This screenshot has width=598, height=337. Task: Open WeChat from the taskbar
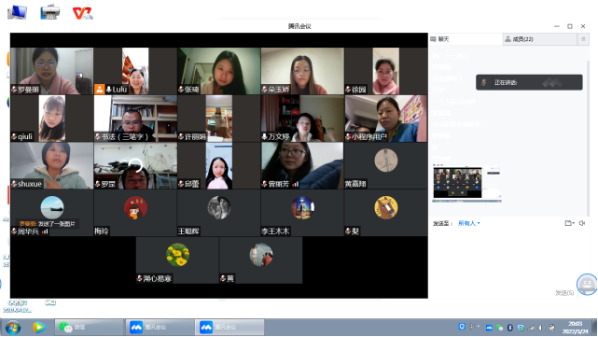(x=89, y=327)
